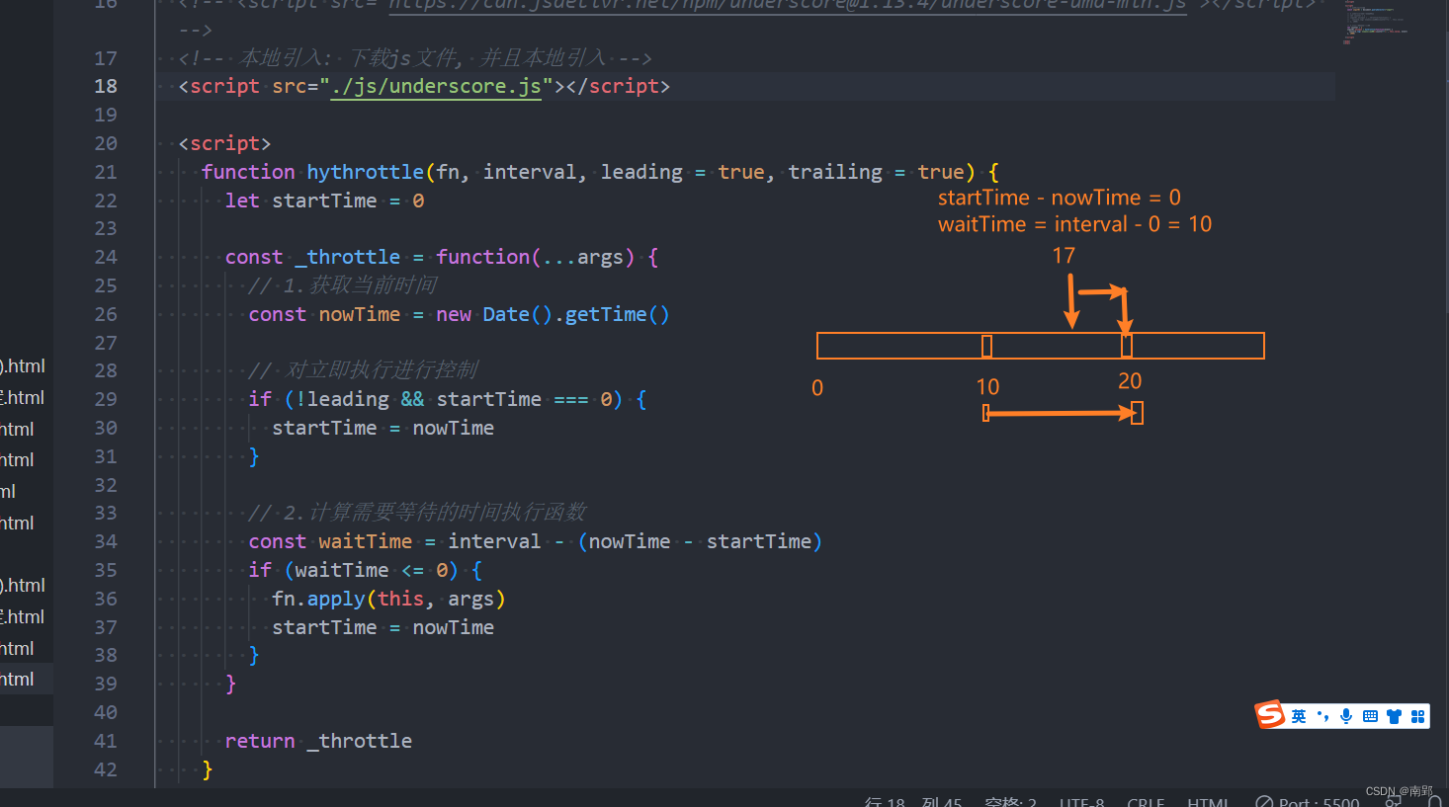The image size is (1449, 807).
Task: Click the '!leading' condition on line 29
Action: click(342, 399)
